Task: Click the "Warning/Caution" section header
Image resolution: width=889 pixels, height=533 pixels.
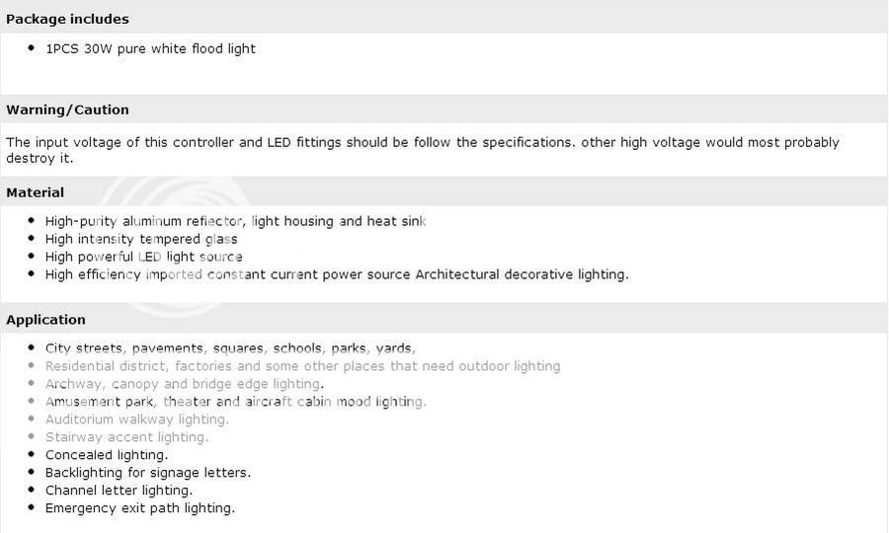Action: coord(67,110)
